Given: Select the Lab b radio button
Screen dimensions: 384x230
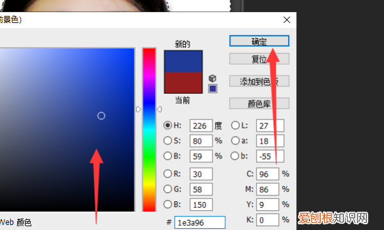Looking at the screenshot, I should pyautogui.click(x=235, y=156).
